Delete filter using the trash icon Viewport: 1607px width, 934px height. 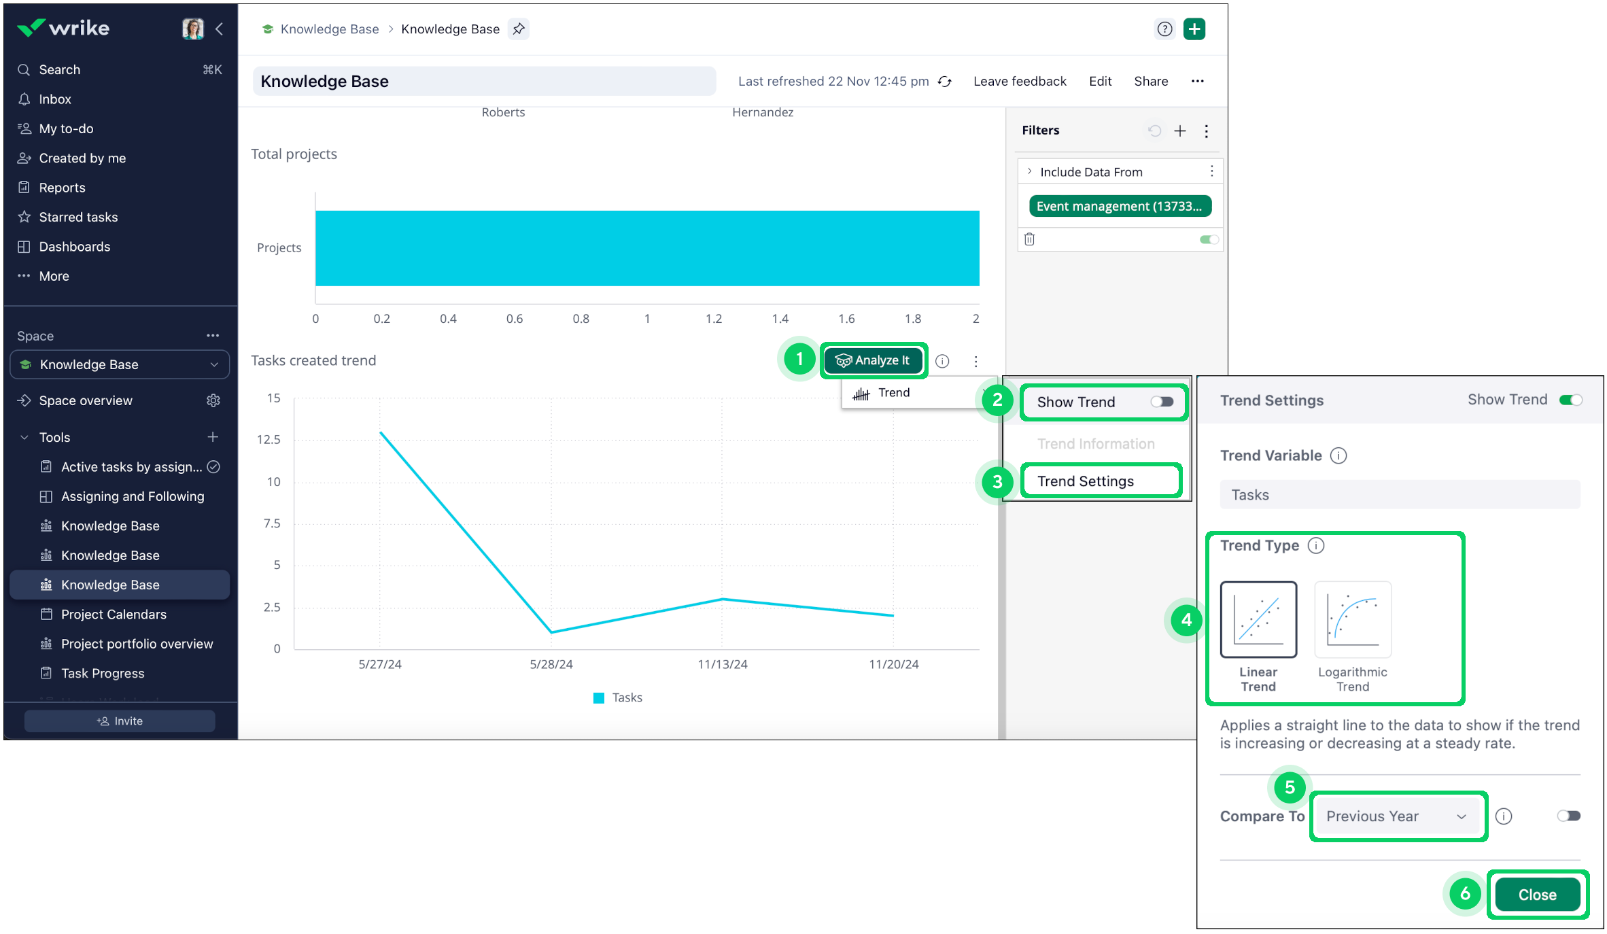click(x=1029, y=239)
